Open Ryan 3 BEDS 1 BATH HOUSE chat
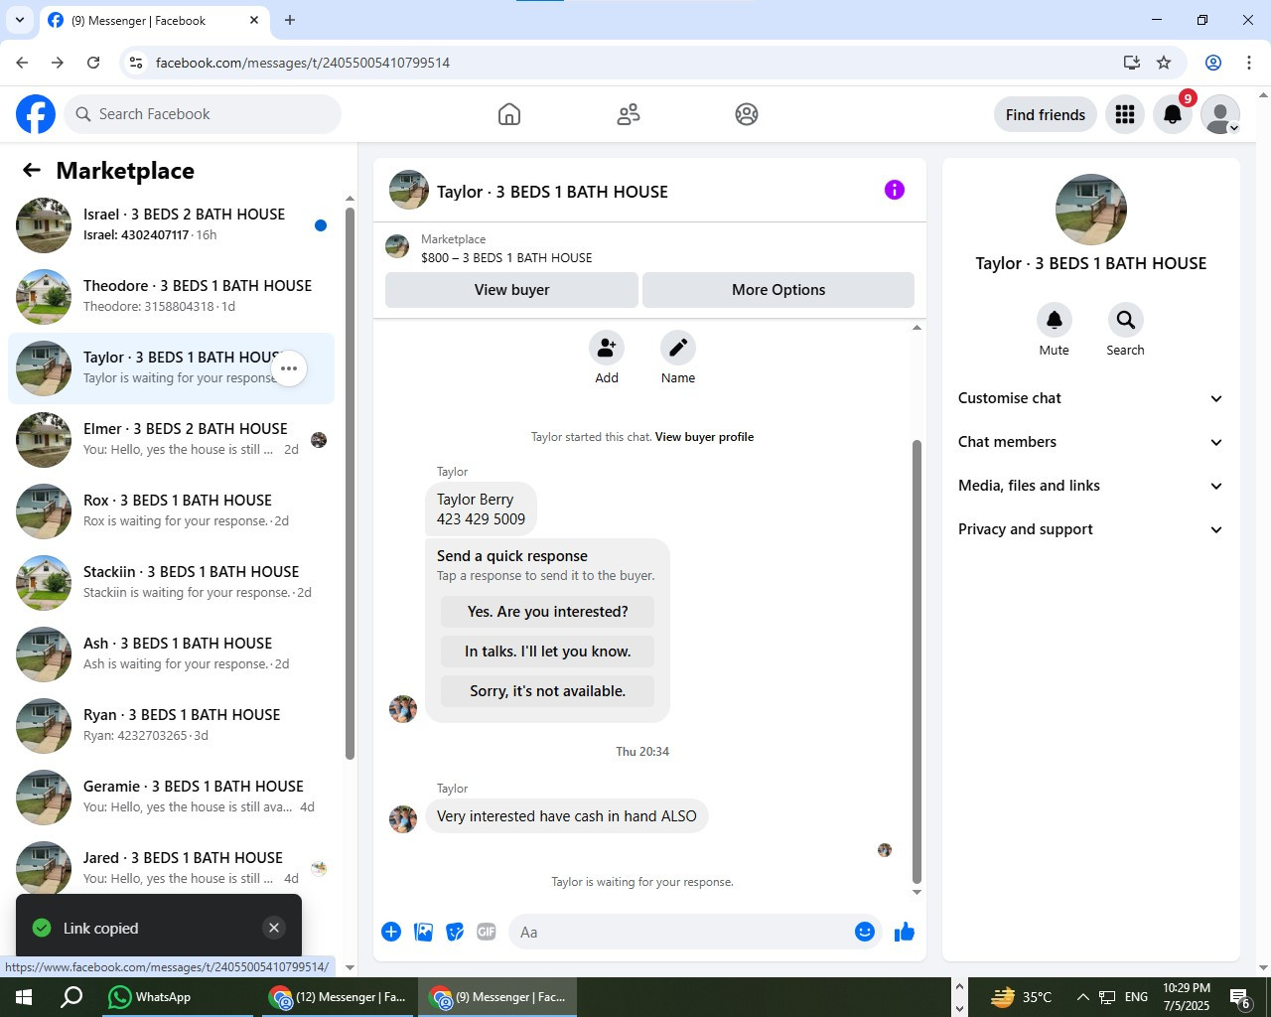Screen dimensions: 1271x1017 point(171,726)
